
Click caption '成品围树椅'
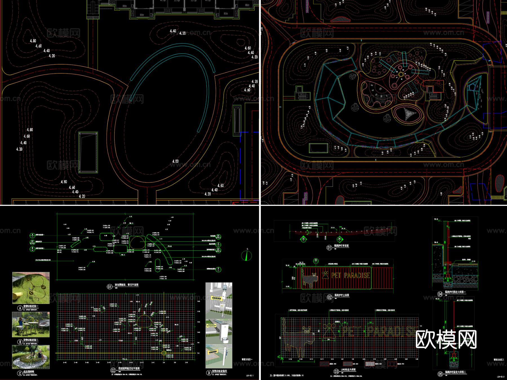point(29,372)
